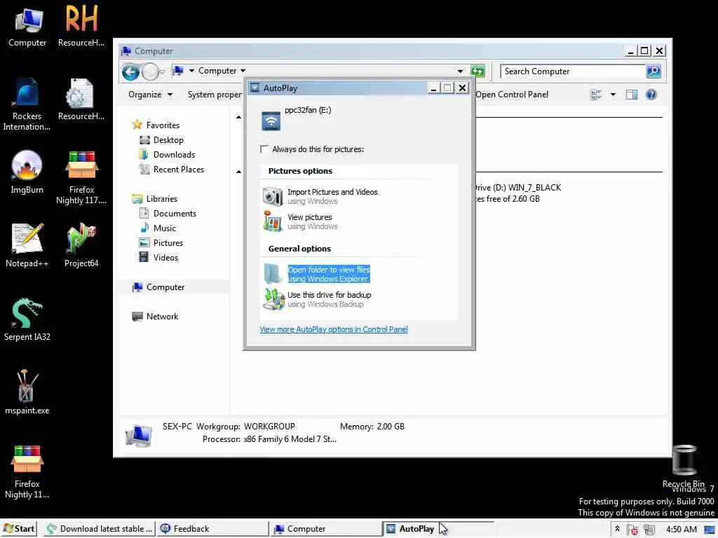Click Open Control Panel in the toolbar

tap(511, 95)
